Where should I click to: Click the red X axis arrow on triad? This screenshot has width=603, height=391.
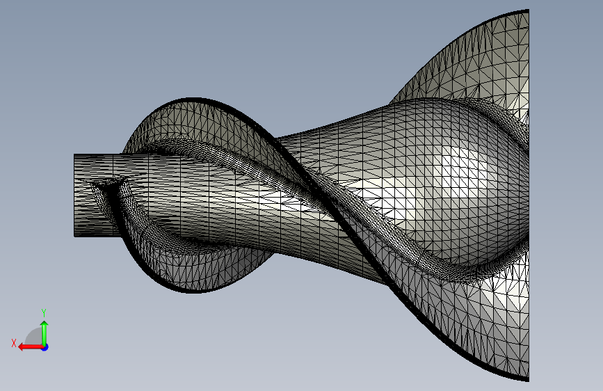(x=31, y=347)
